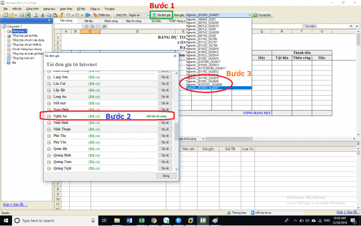Click the formula bar cancel icon
Image resolution: width=361 pixels, height=226 pixels.
coord(86,26)
